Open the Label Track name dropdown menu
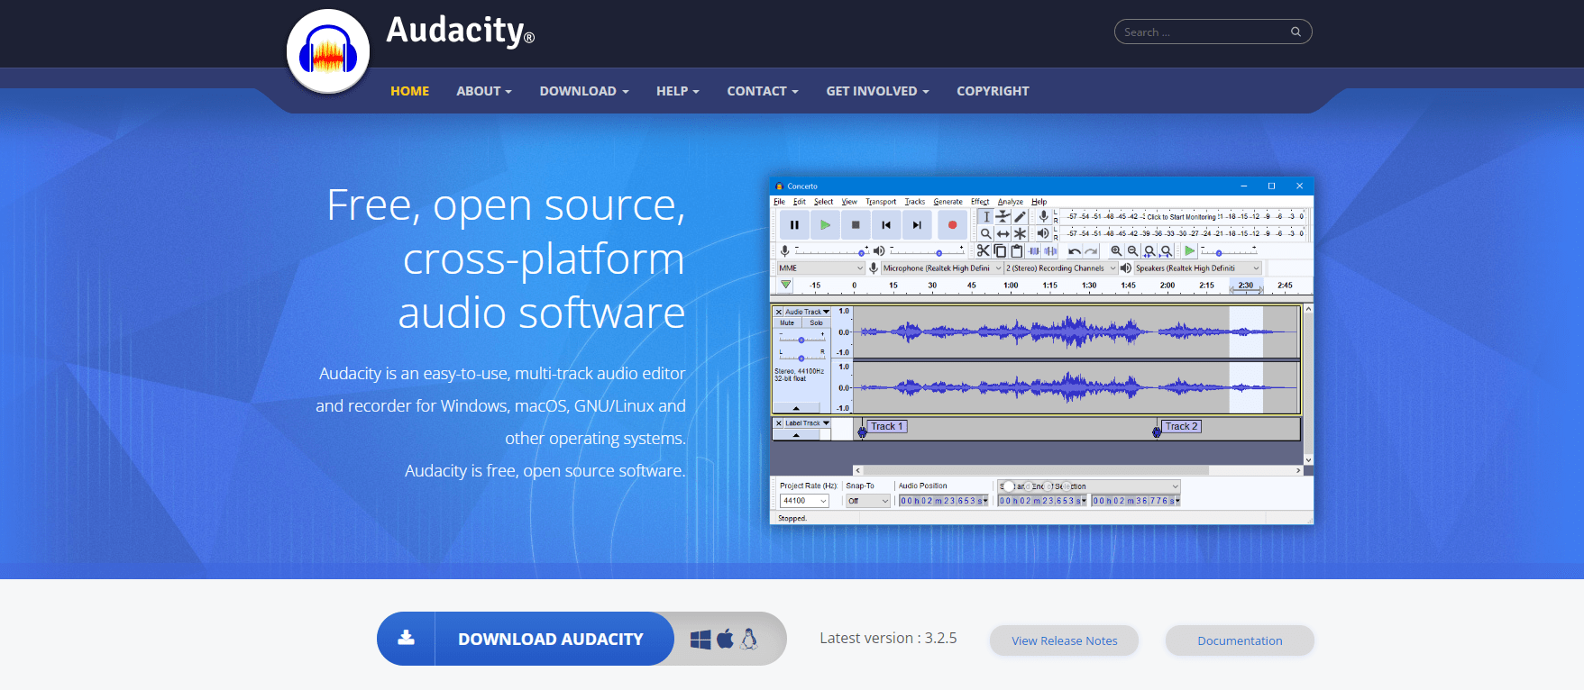Image resolution: width=1584 pixels, height=690 pixels. click(808, 423)
